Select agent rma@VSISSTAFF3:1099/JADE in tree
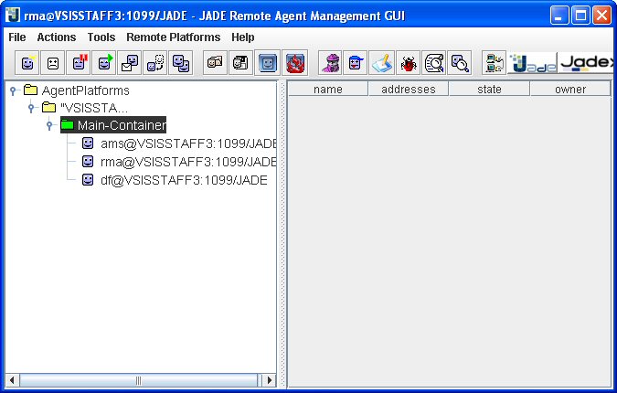Screen dimensions: 617x393 tap(179, 162)
